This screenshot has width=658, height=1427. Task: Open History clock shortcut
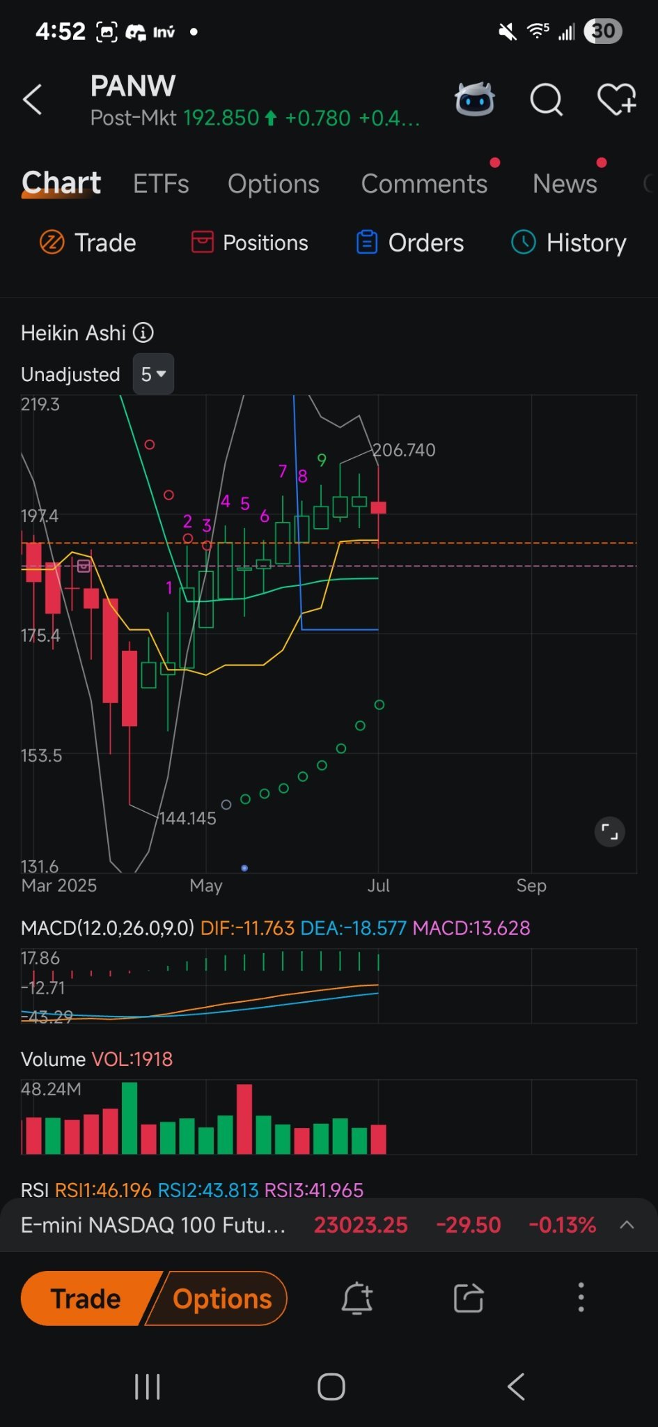pos(569,242)
